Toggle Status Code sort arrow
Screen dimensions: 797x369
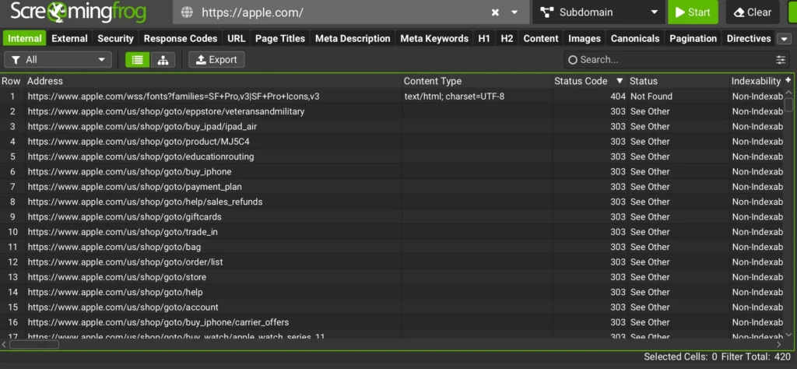pyautogui.click(x=620, y=81)
